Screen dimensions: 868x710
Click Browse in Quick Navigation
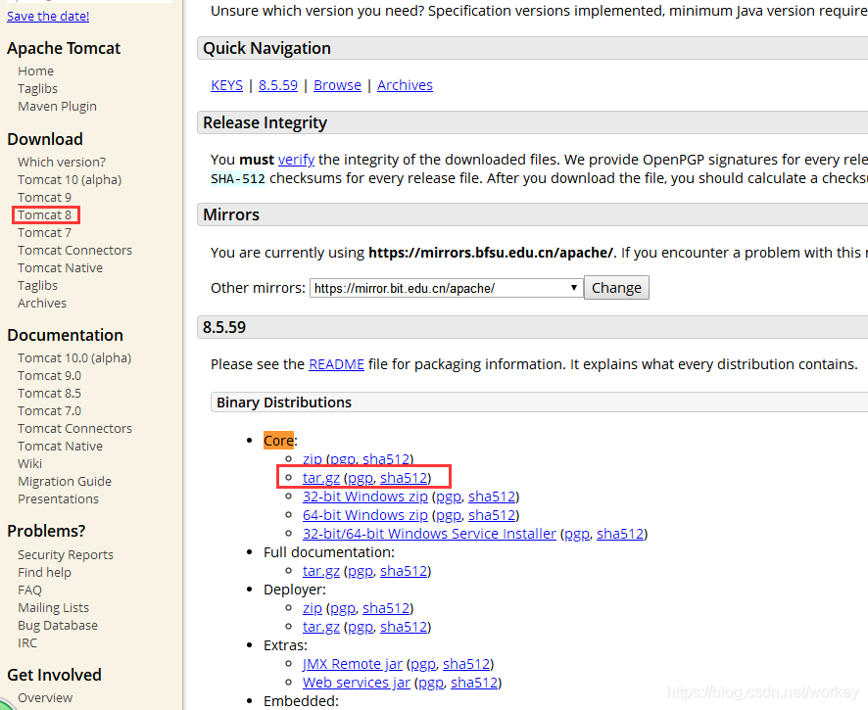coord(337,85)
